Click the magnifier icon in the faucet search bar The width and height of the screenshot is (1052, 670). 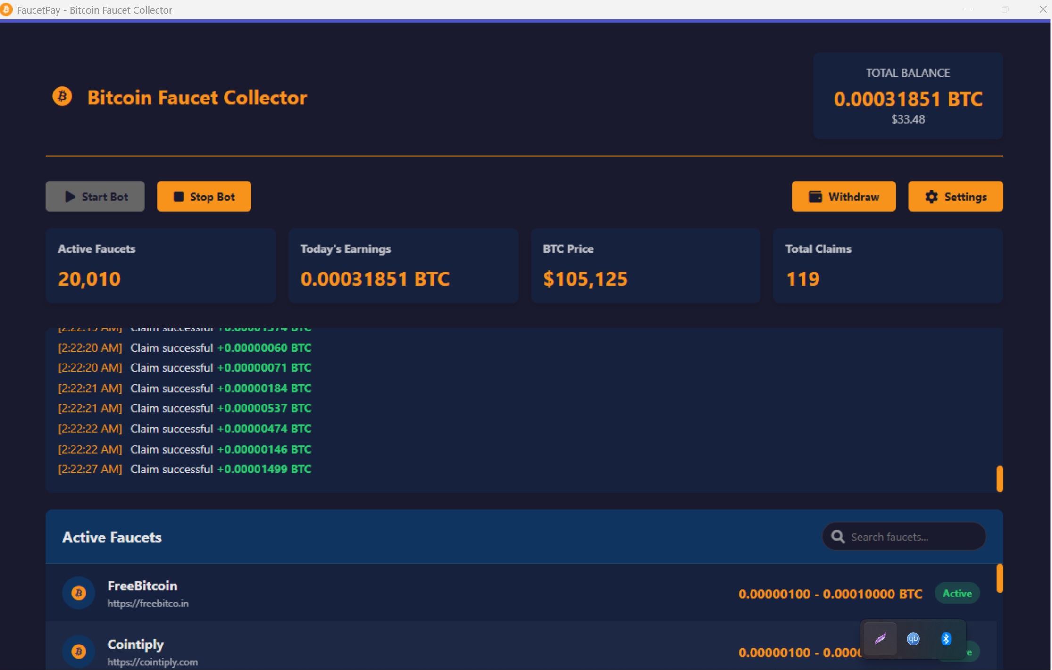838,537
